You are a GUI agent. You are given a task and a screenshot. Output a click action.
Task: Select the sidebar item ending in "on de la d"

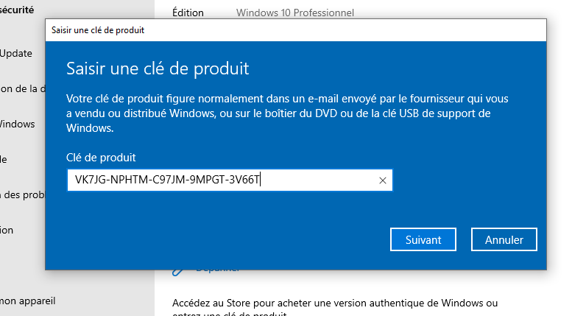coord(24,88)
